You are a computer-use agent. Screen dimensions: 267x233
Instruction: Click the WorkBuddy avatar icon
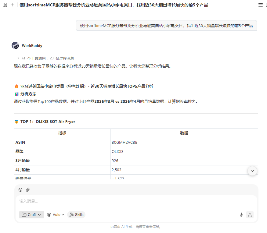15,46
